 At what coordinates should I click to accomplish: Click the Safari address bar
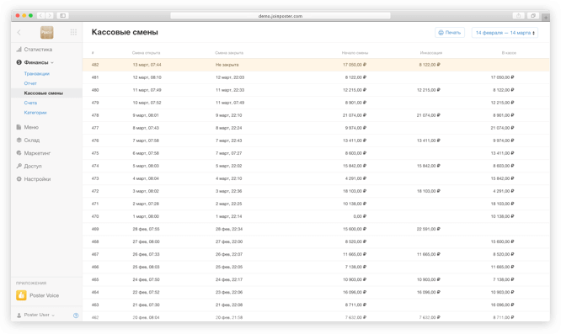[280, 16]
